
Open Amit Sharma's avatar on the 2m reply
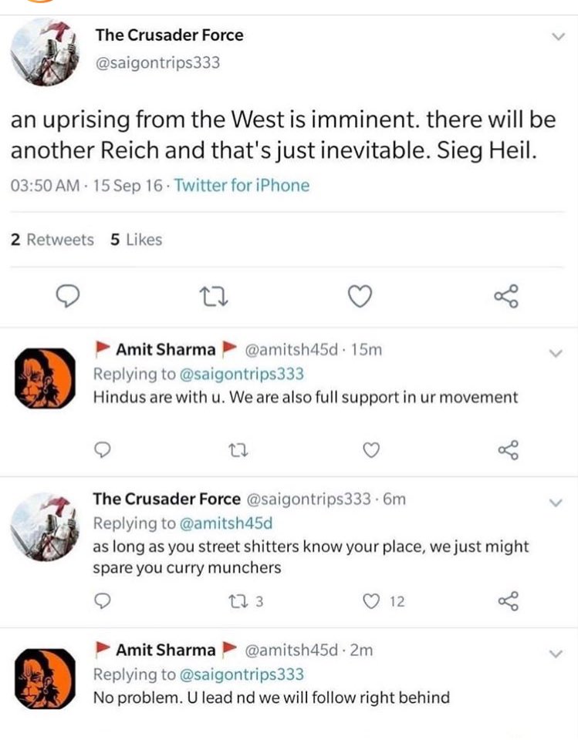point(45,678)
